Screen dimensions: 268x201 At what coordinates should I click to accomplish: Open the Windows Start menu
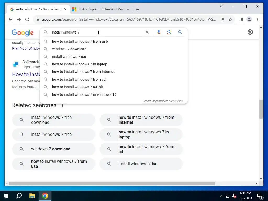pos(6,196)
